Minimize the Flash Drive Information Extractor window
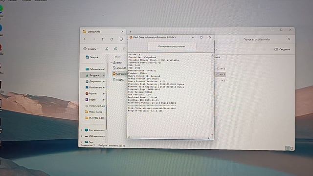Viewport: 313px width, 176px height. (193, 37)
